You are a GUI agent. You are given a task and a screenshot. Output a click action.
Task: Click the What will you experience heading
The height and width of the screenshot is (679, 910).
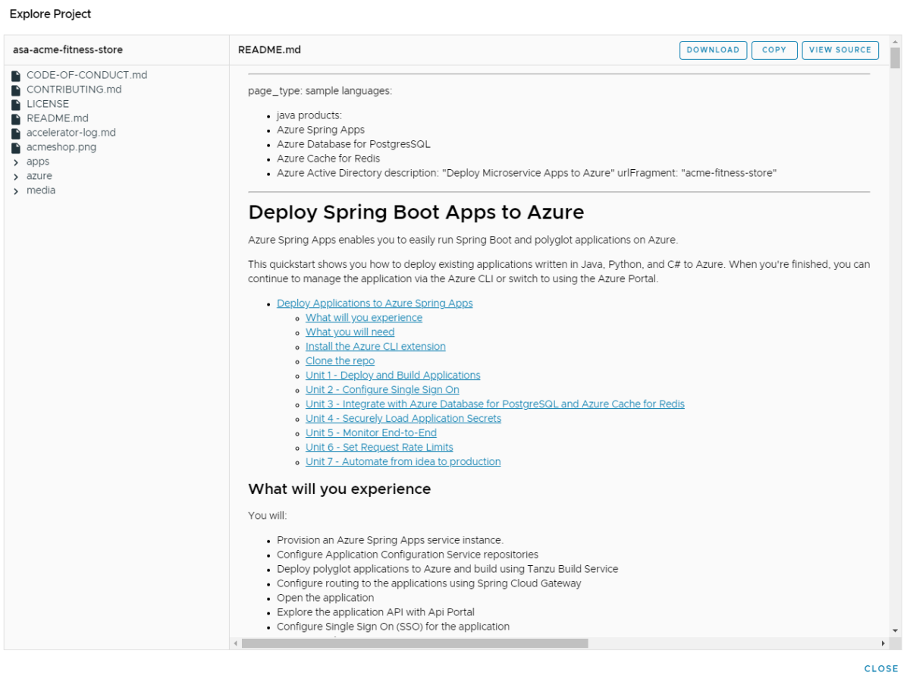[x=340, y=489]
